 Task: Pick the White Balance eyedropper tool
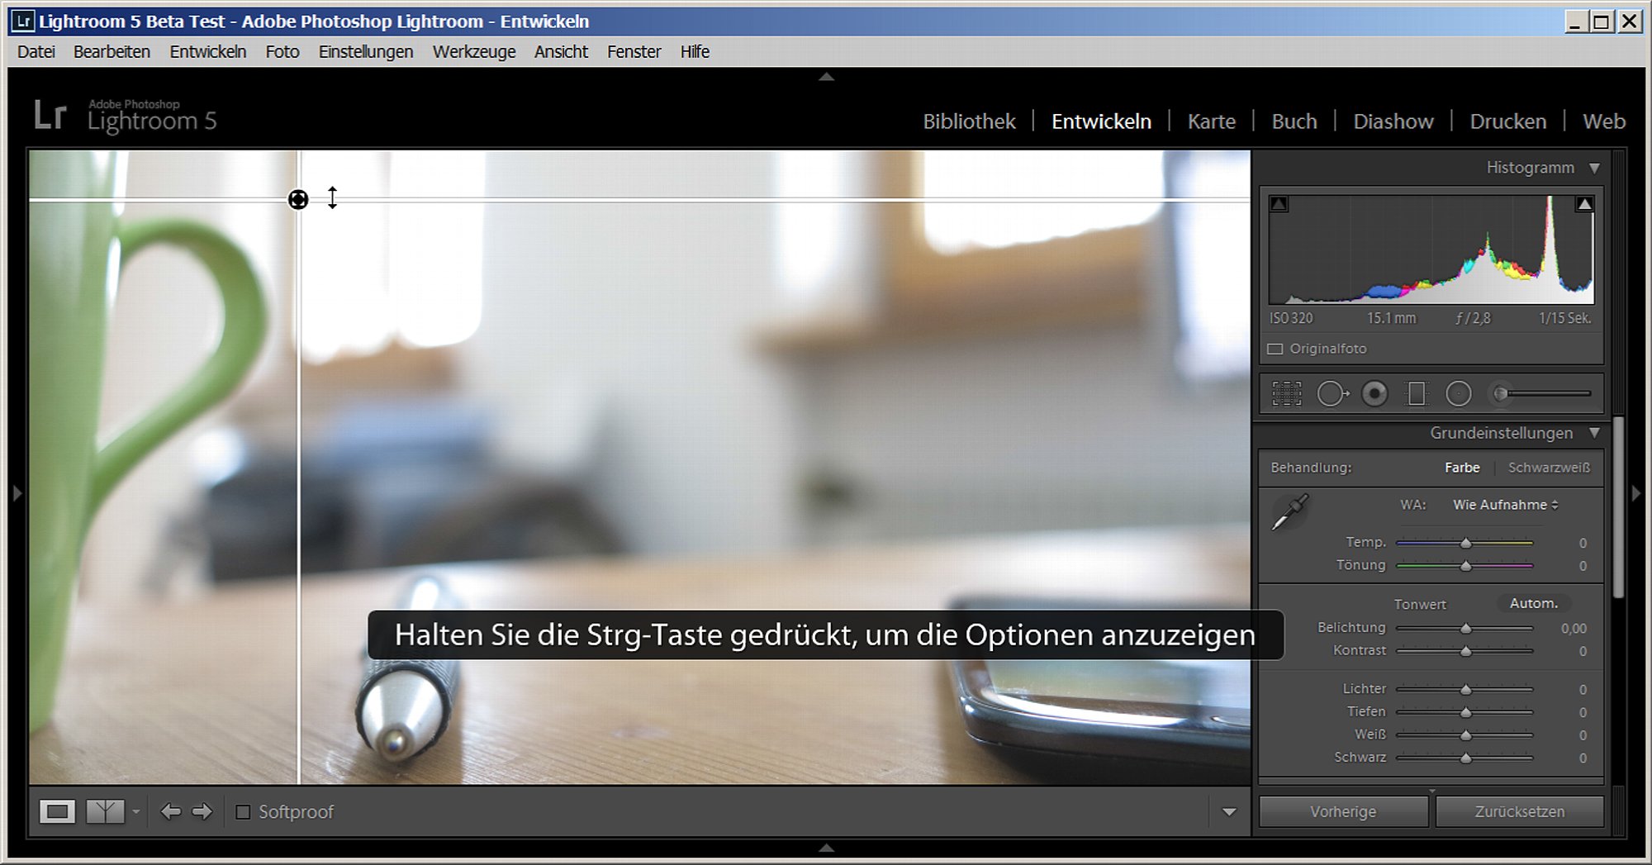click(1290, 512)
